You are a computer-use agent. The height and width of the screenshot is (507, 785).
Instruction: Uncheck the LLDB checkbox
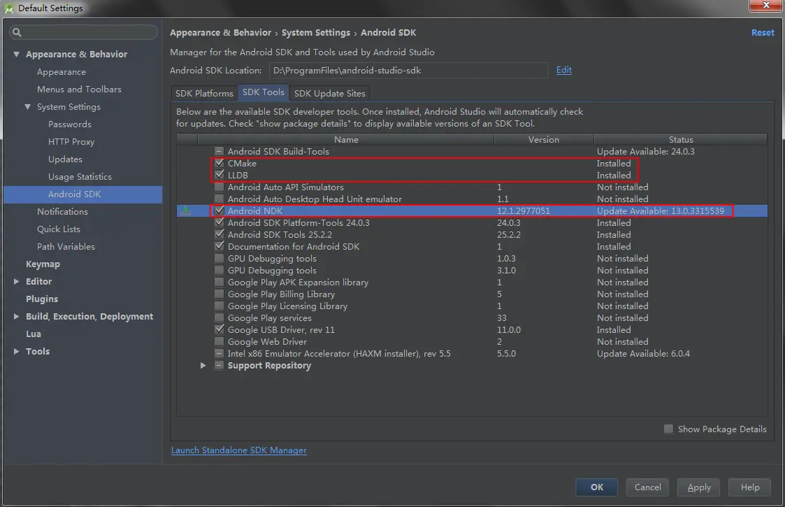coord(219,176)
